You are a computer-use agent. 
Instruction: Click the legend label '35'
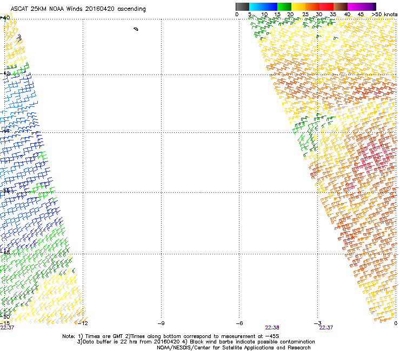click(x=333, y=15)
